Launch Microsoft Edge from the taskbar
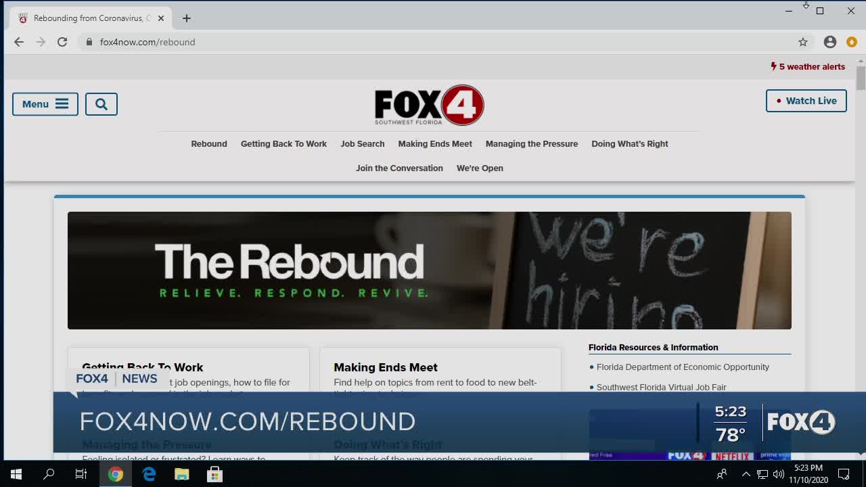Screen dimensions: 866x487 pos(149,474)
